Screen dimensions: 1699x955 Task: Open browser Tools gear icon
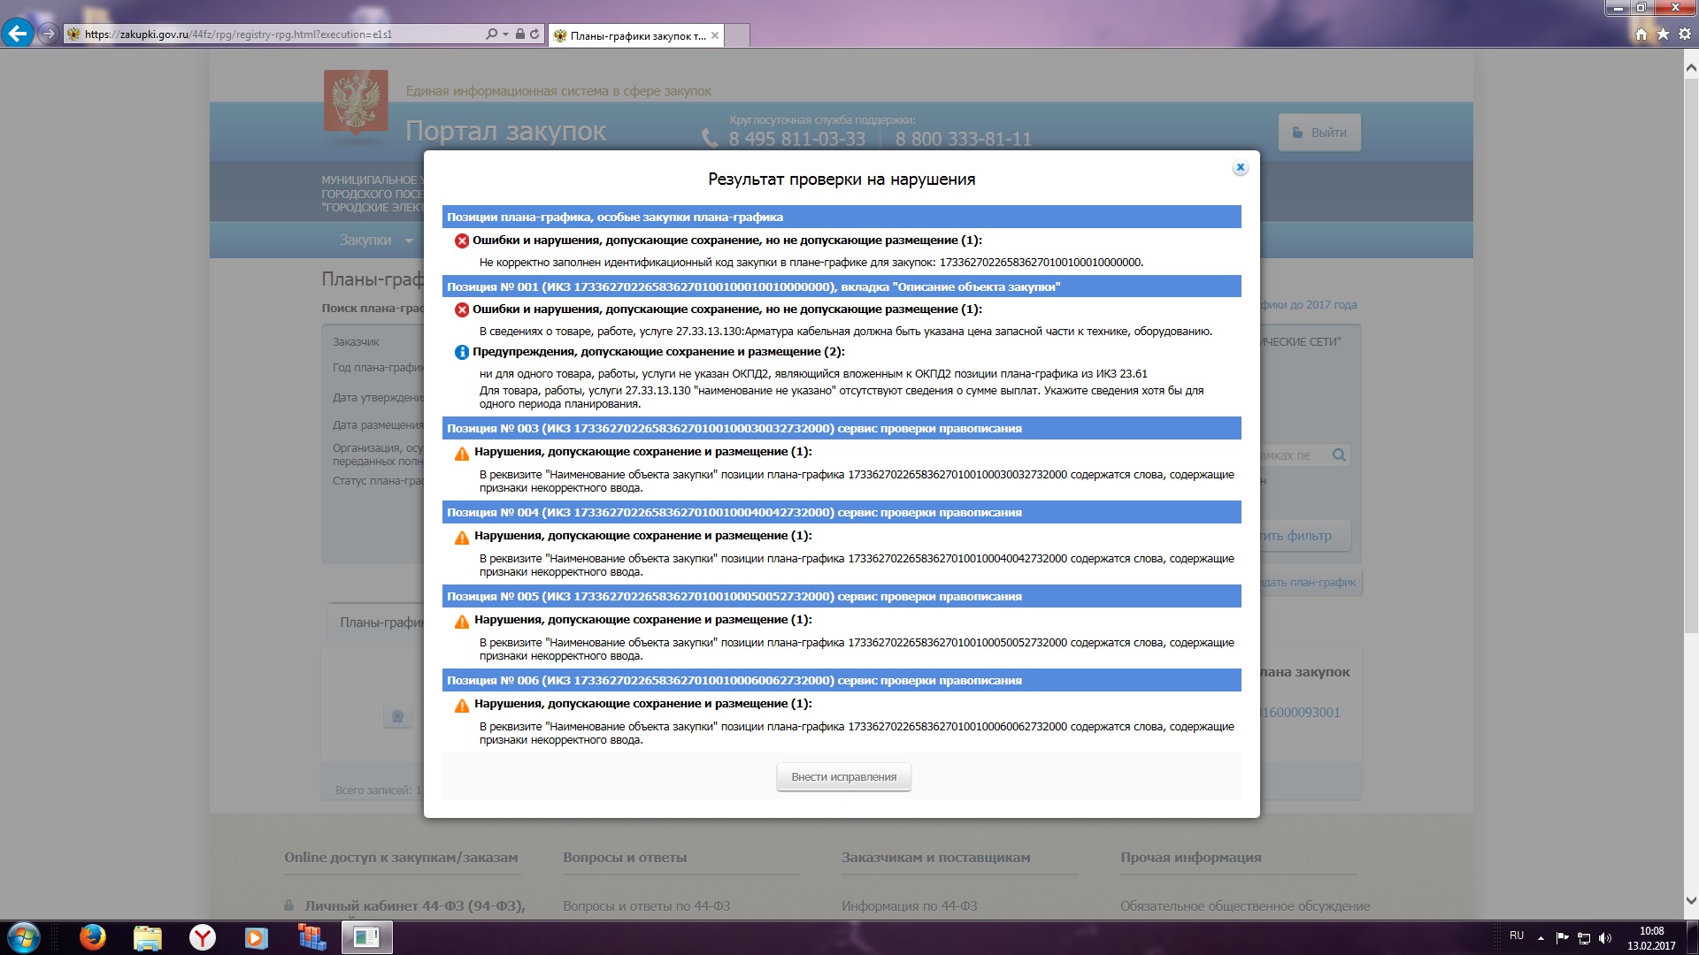pyautogui.click(x=1684, y=34)
